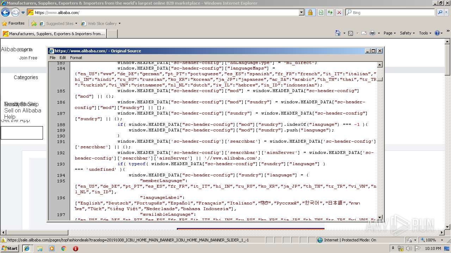Click Sell on Alibaba link
Viewport: 451px width, 253px height.
pos(23,110)
